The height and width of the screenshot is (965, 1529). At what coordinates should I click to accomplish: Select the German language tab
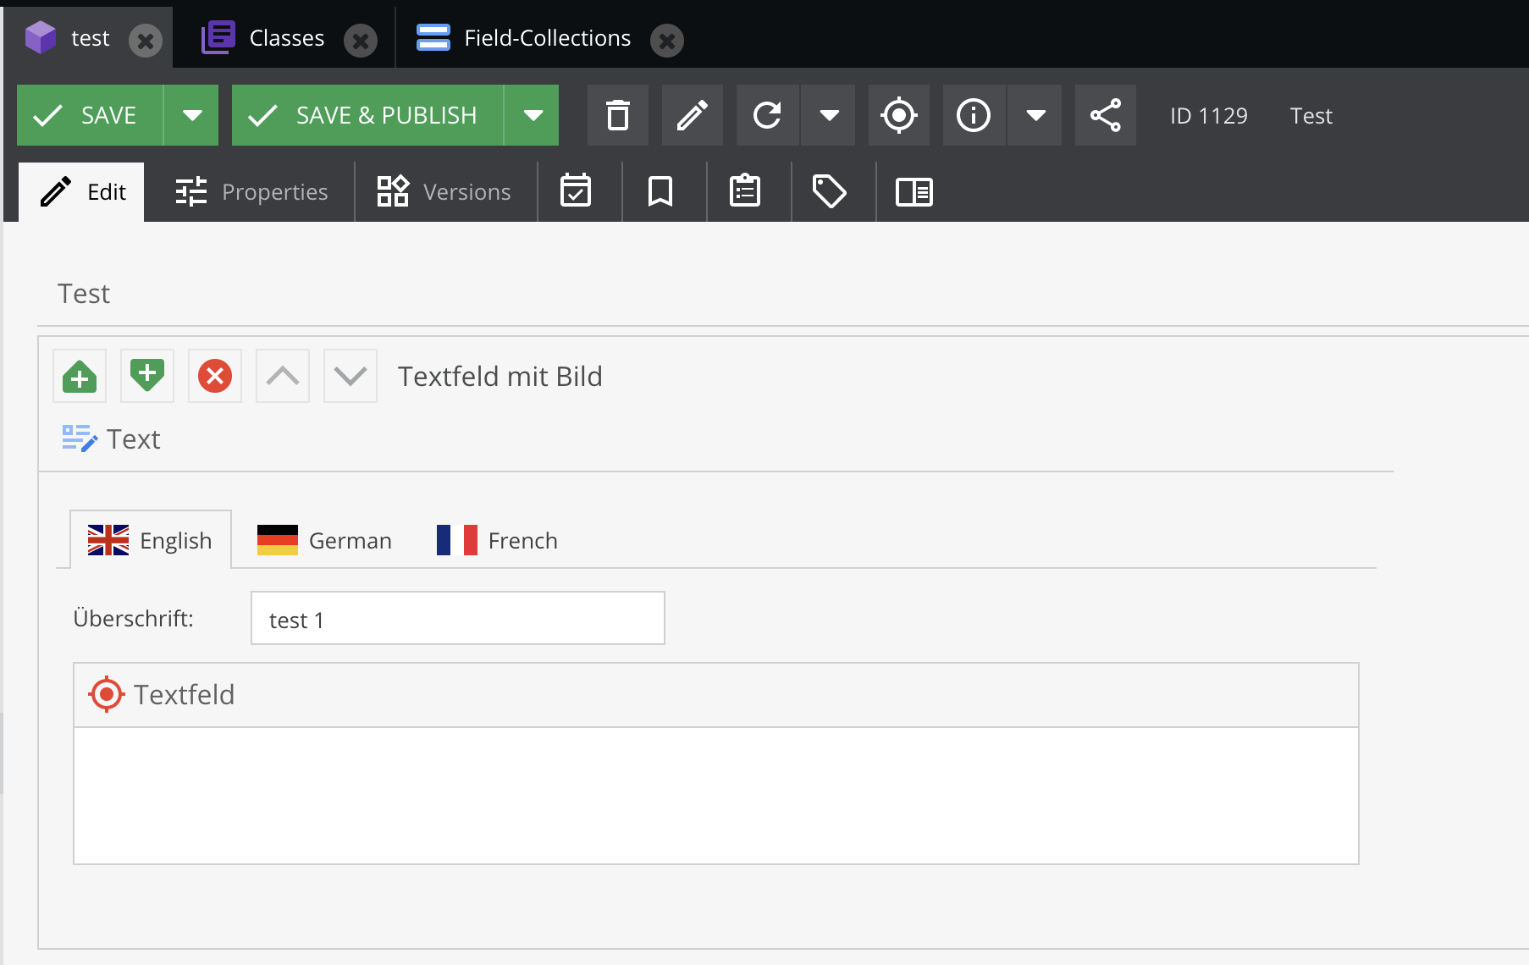[325, 540]
